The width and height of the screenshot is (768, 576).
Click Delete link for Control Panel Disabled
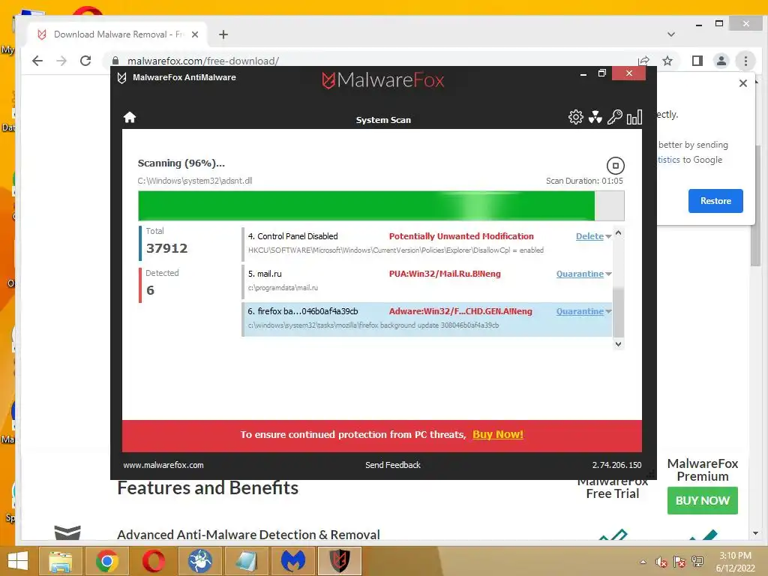coord(589,236)
